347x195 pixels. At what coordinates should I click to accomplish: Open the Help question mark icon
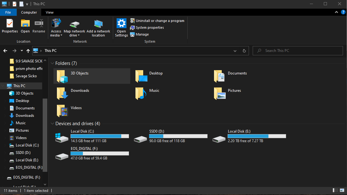coord(343,12)
